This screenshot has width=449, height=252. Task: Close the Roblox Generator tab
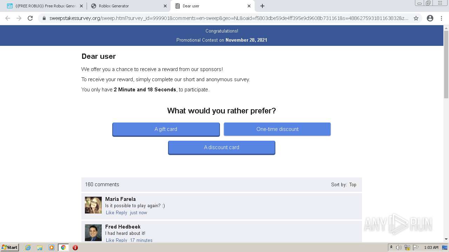tap(165, 6)
